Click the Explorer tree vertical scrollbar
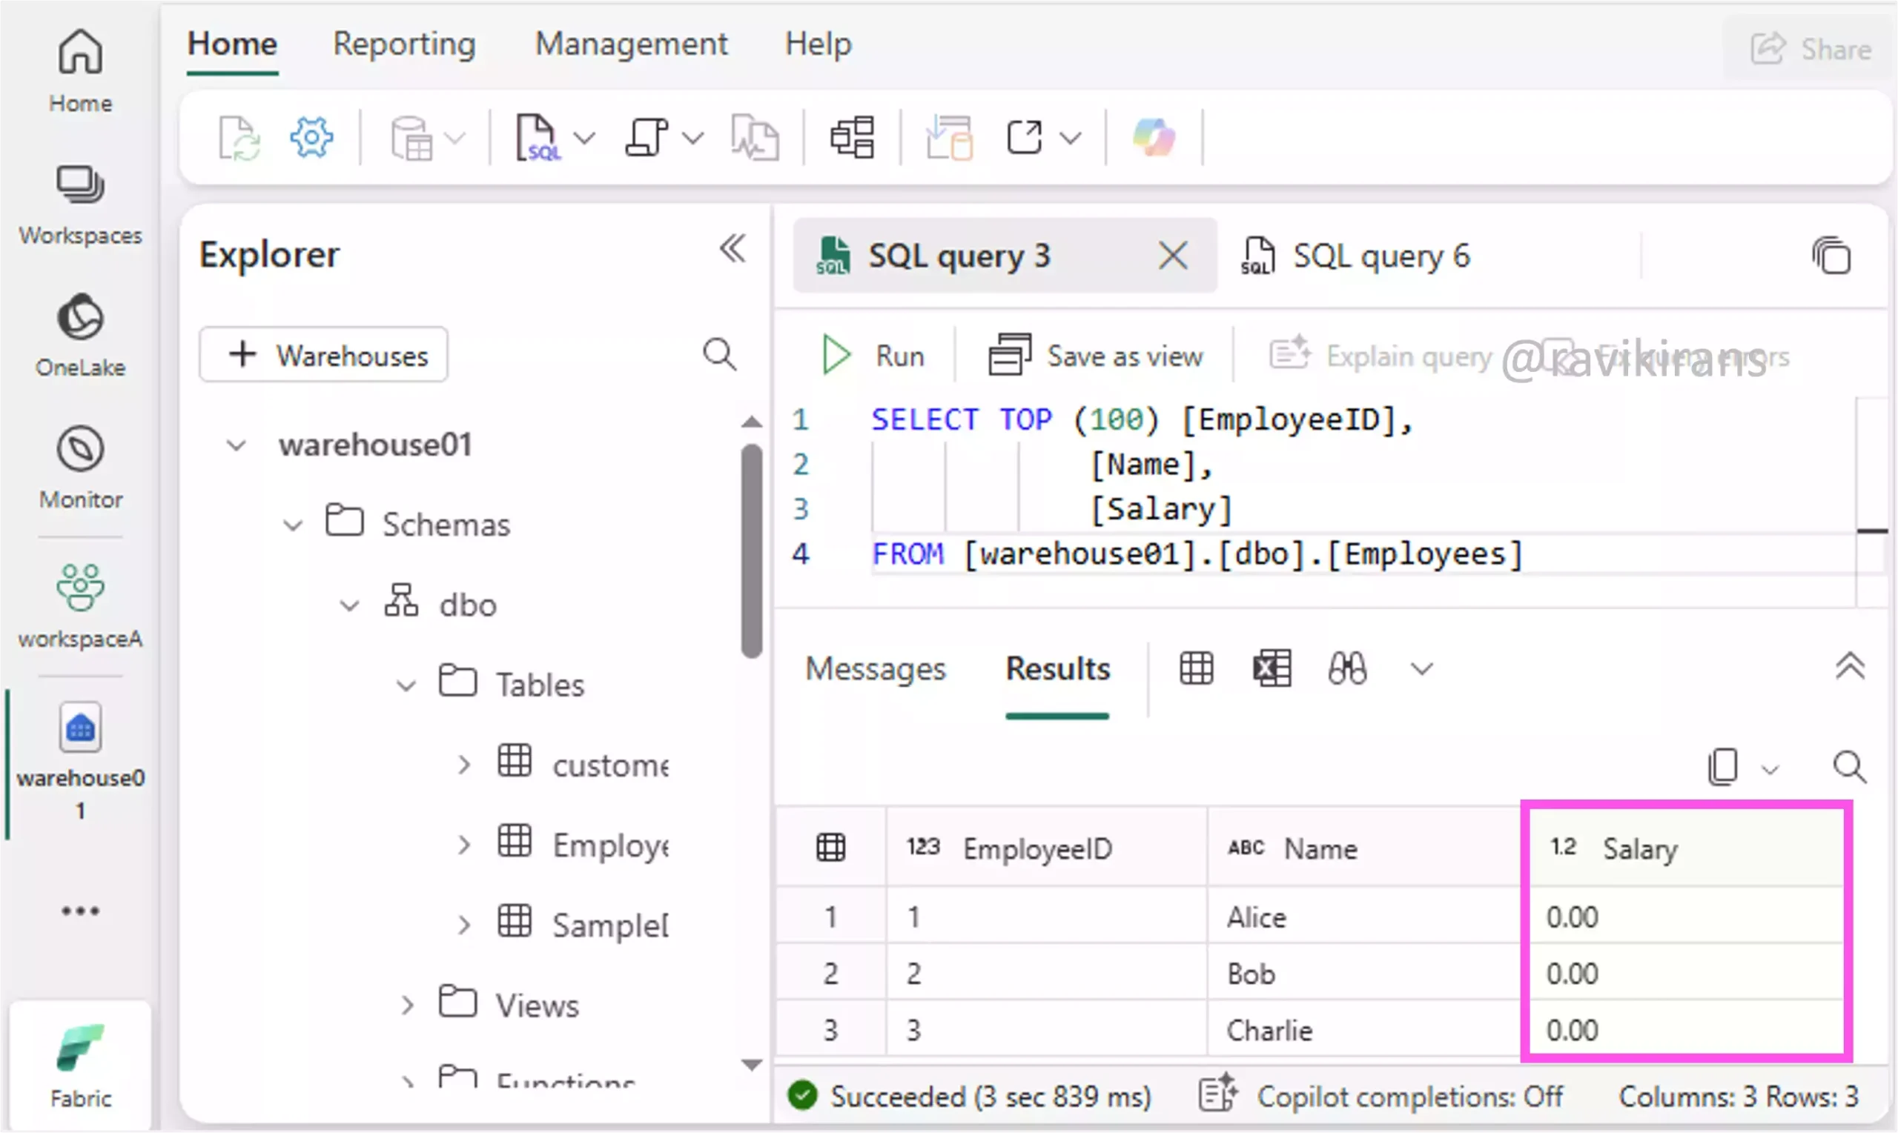 click(x=752, y=551)
